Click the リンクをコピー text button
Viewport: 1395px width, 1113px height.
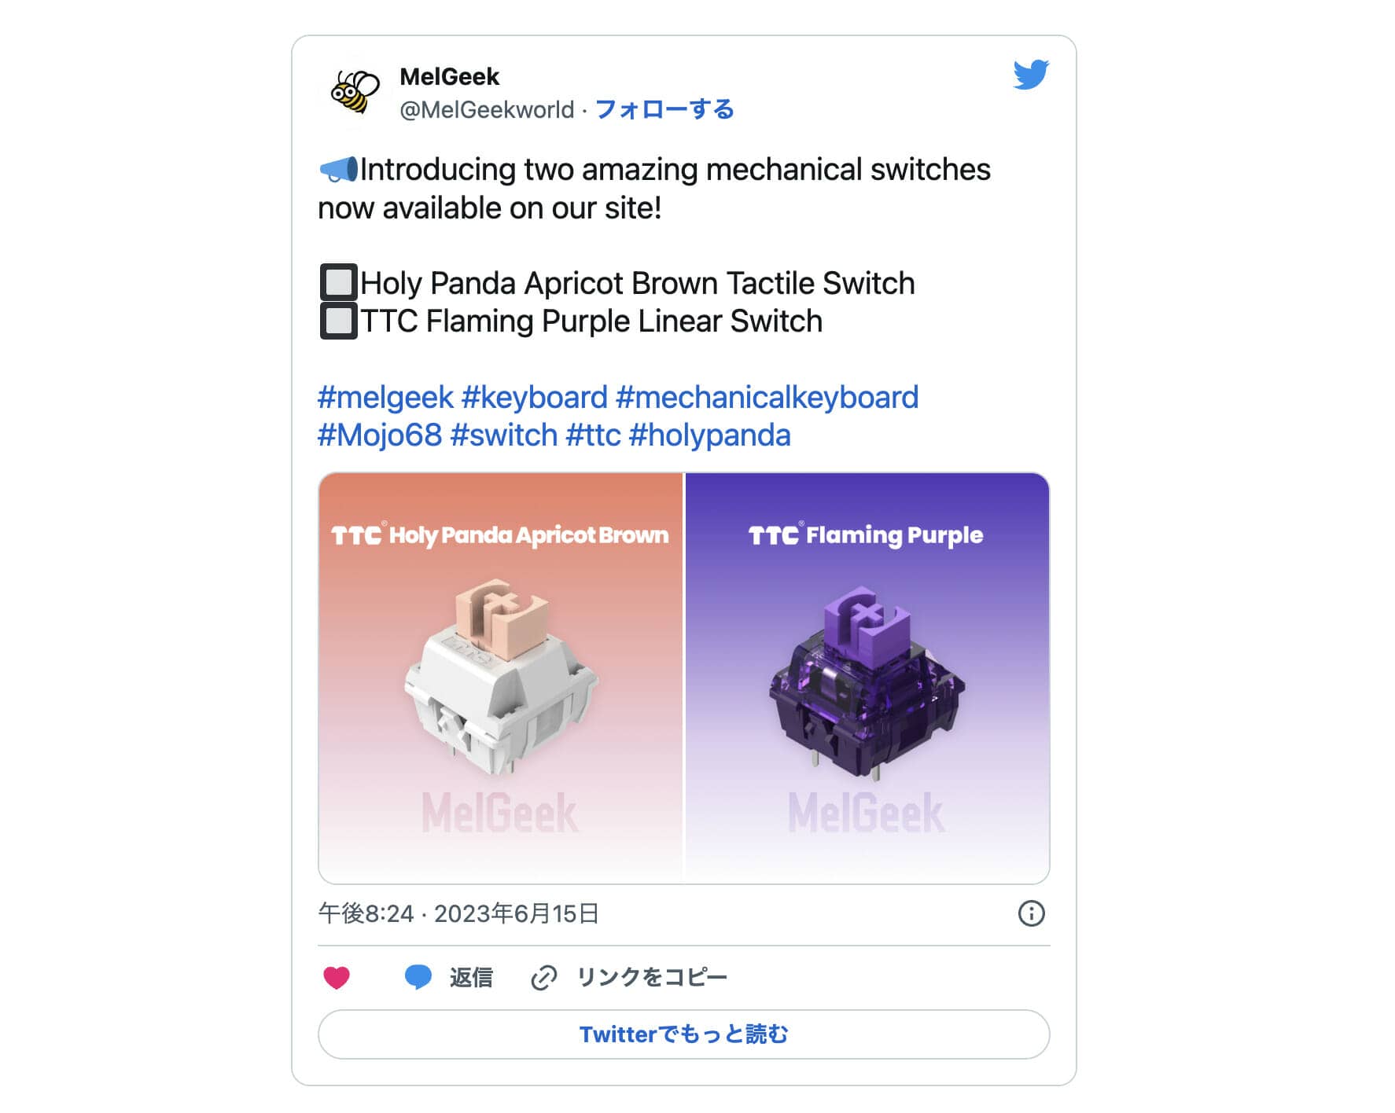[652, 977]
